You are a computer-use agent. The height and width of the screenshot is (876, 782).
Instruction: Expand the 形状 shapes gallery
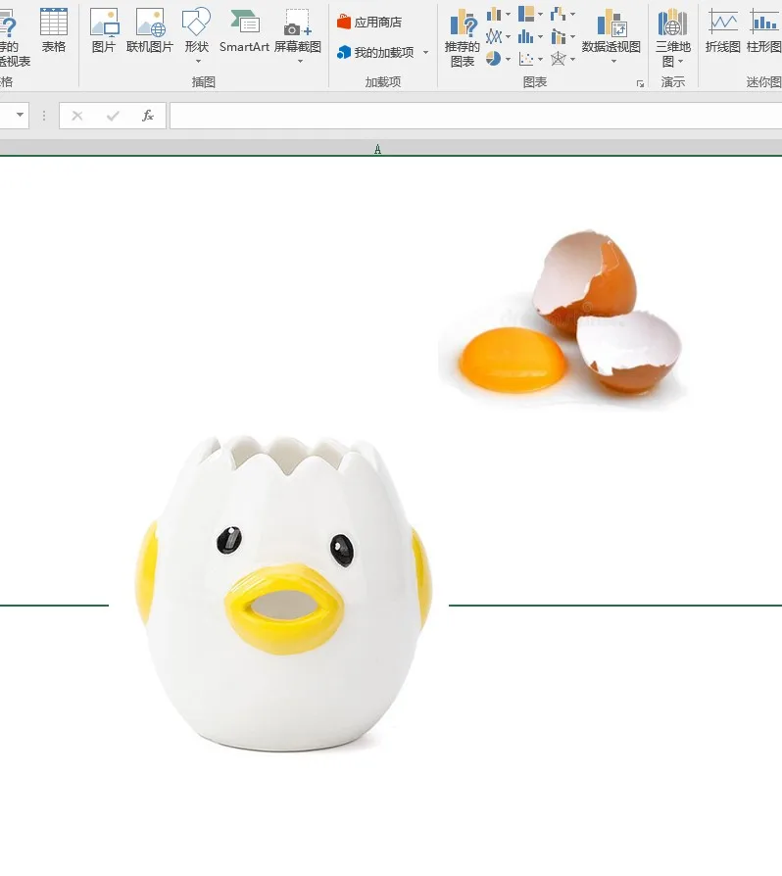coord(197,35)
